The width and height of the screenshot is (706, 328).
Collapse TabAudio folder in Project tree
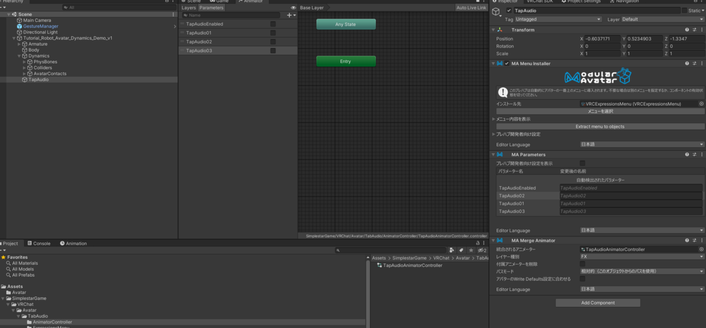pos(18,316)
